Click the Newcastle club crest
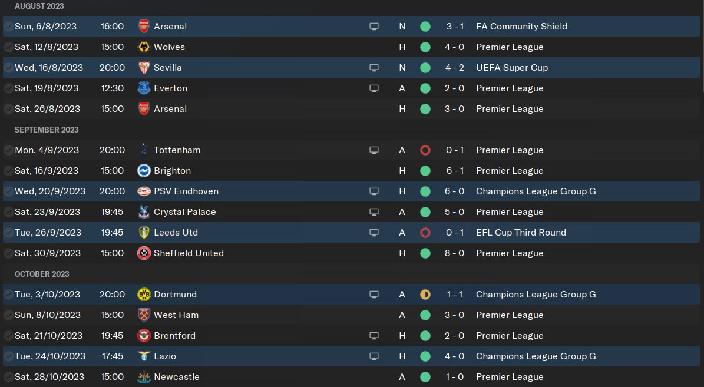 144,377
